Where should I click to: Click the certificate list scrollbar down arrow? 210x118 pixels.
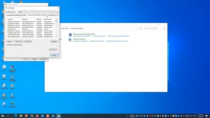(56, 36)
